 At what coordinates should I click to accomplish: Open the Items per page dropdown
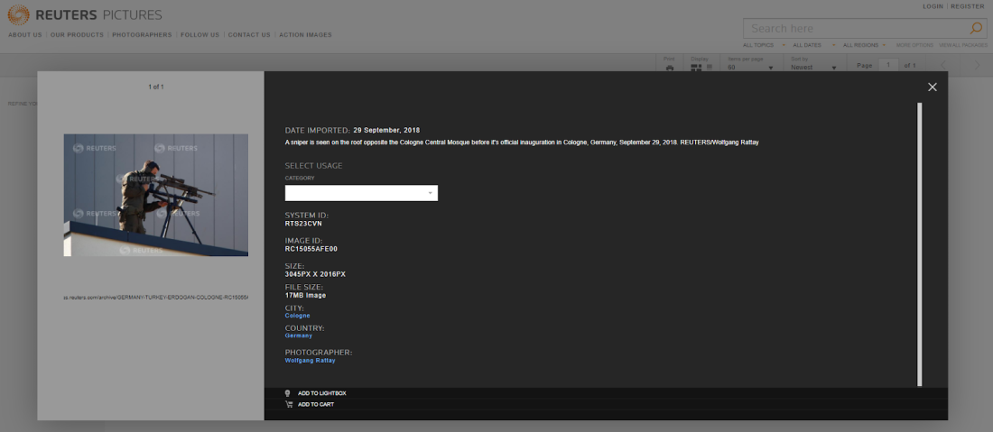point(750,67)
